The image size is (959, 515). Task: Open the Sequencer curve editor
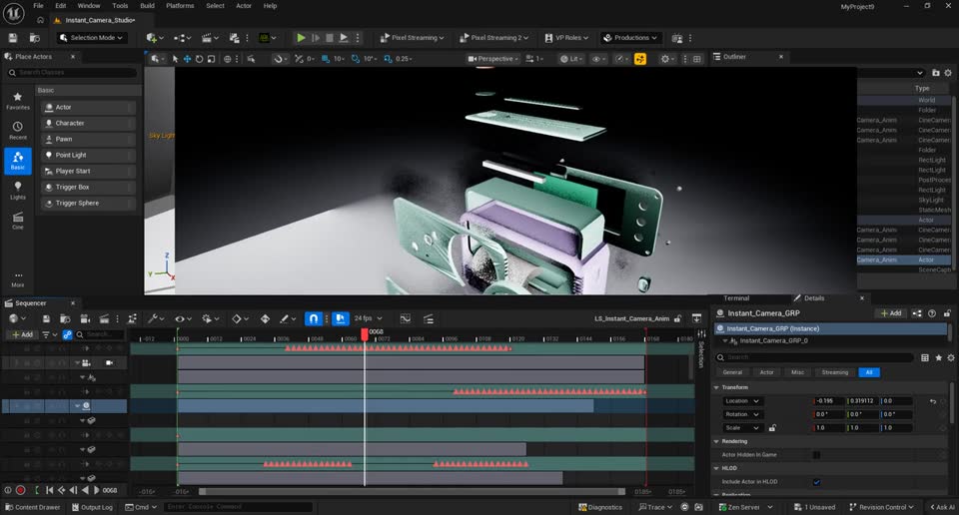(x=405, y=319)
